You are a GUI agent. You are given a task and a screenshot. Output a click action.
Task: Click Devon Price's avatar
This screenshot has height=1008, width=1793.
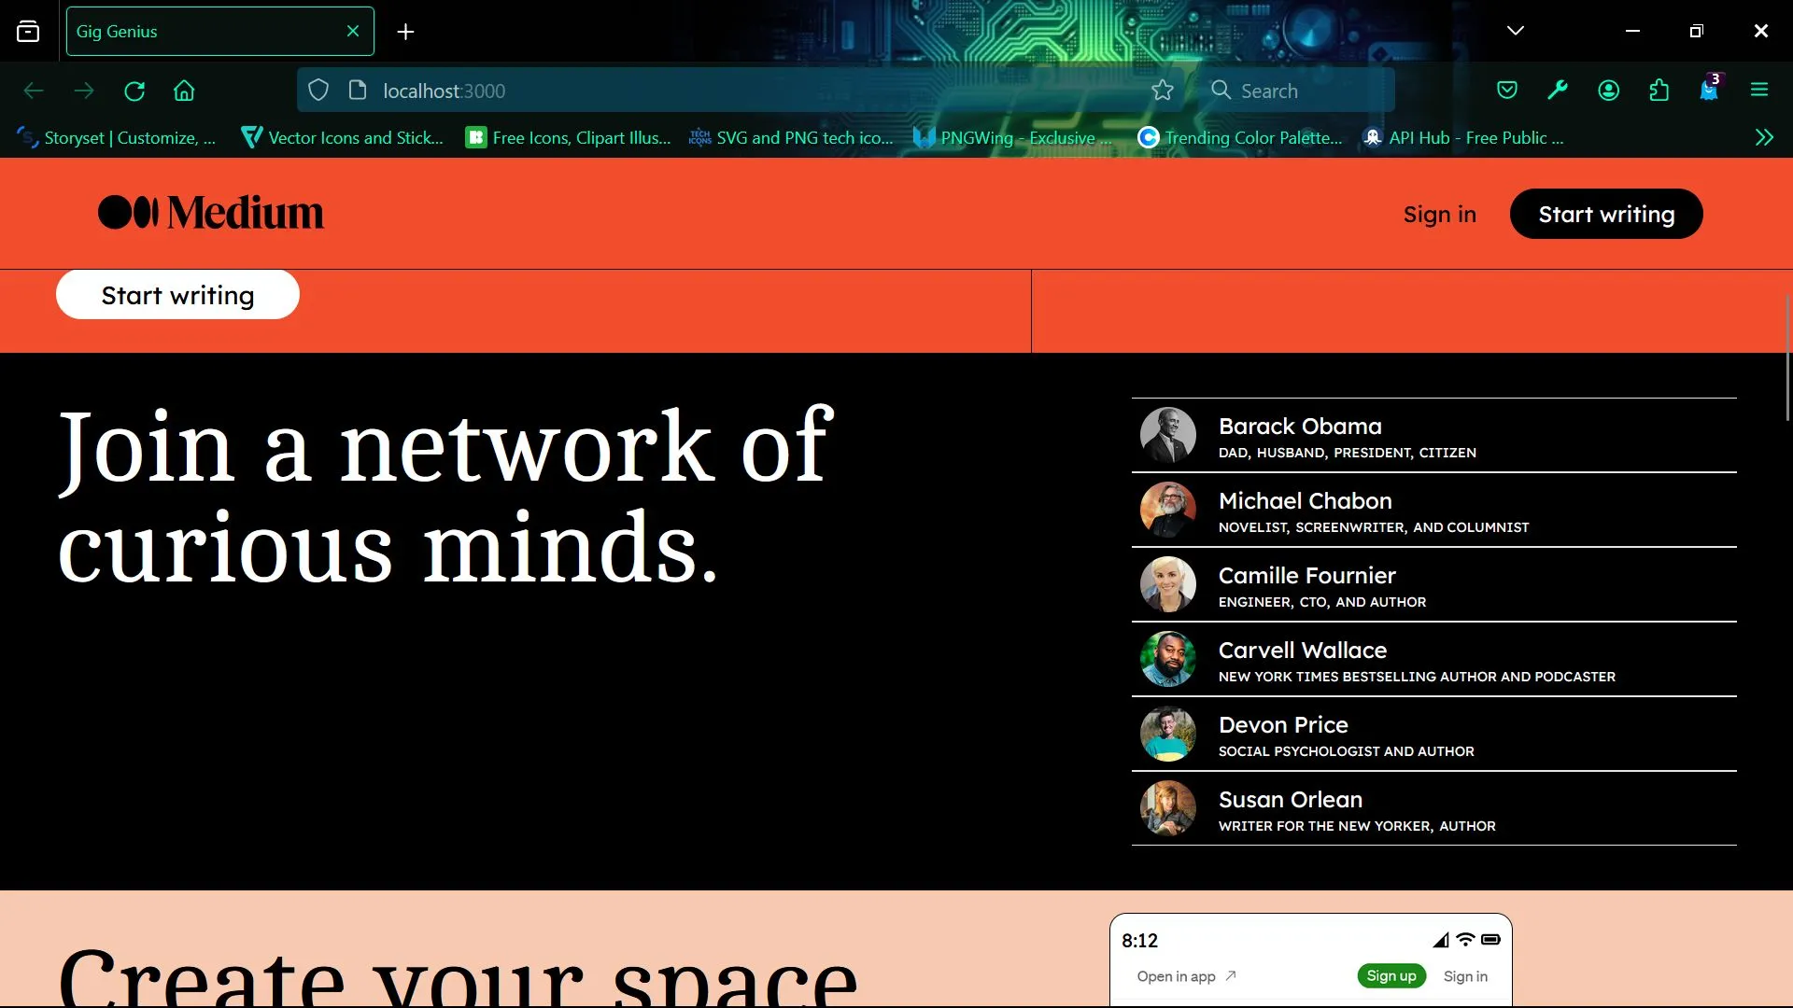click(x=1167, y=734)
